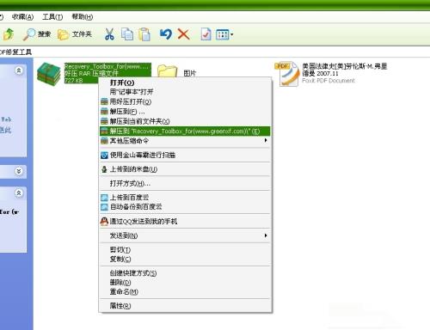Choose 上传到百度云 entry
Image resolution: width=430 pixels, height=330 pixels.
(x=185, y=198)
